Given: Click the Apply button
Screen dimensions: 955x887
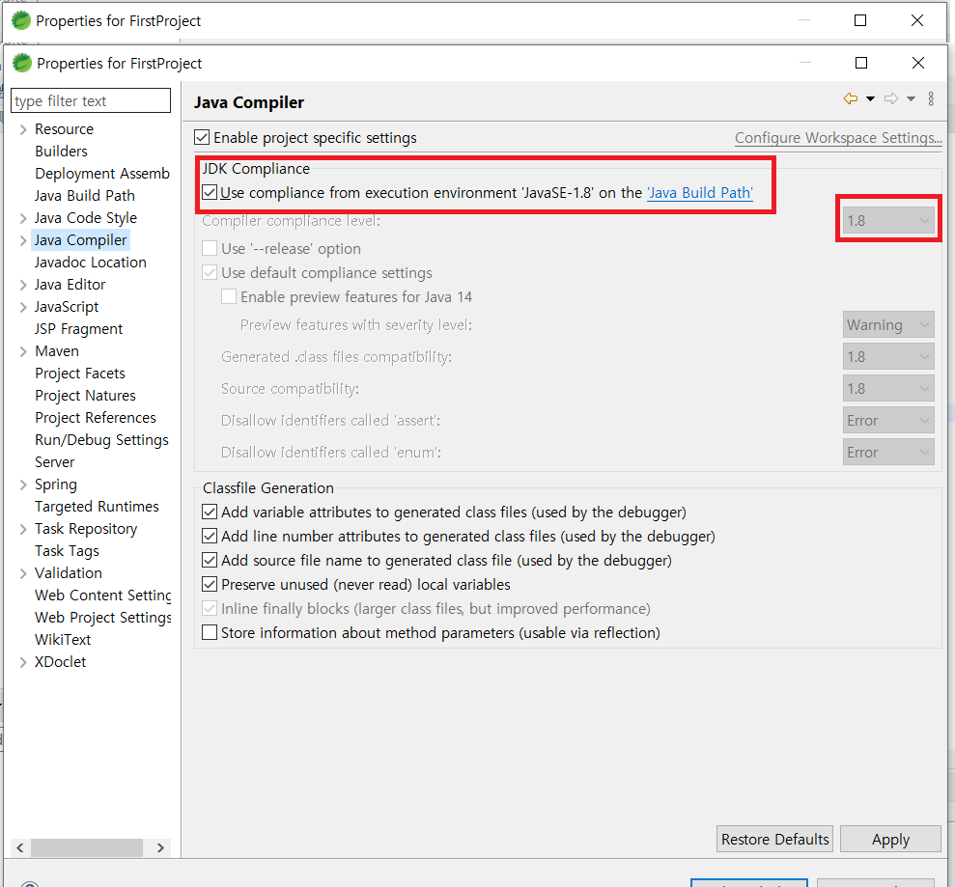Looking at the screenshot, I should (890, 839).
